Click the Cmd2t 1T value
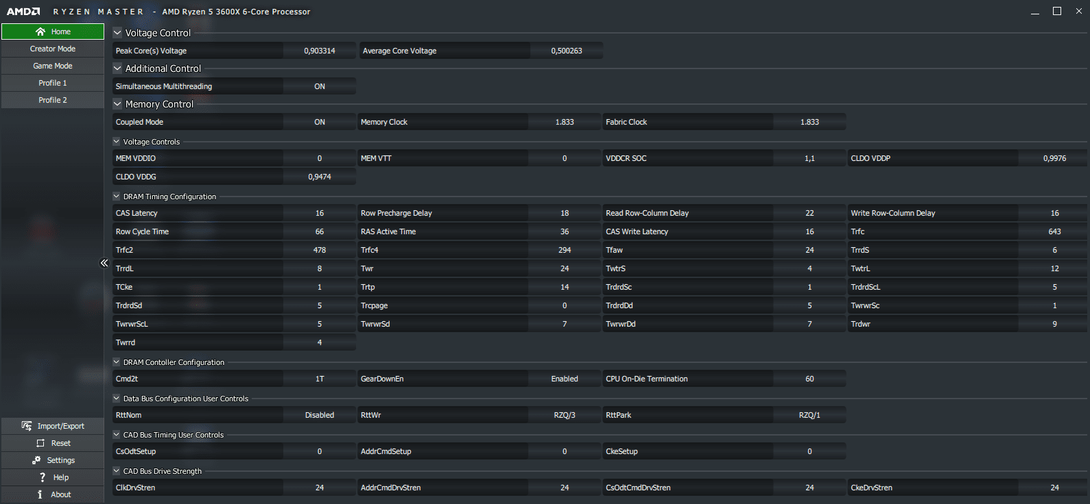 pyautogui.click(x=320, y=379)
